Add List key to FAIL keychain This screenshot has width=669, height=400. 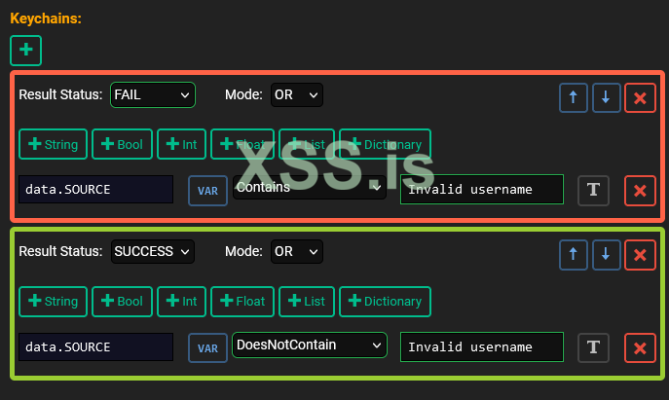coord(307,144)
